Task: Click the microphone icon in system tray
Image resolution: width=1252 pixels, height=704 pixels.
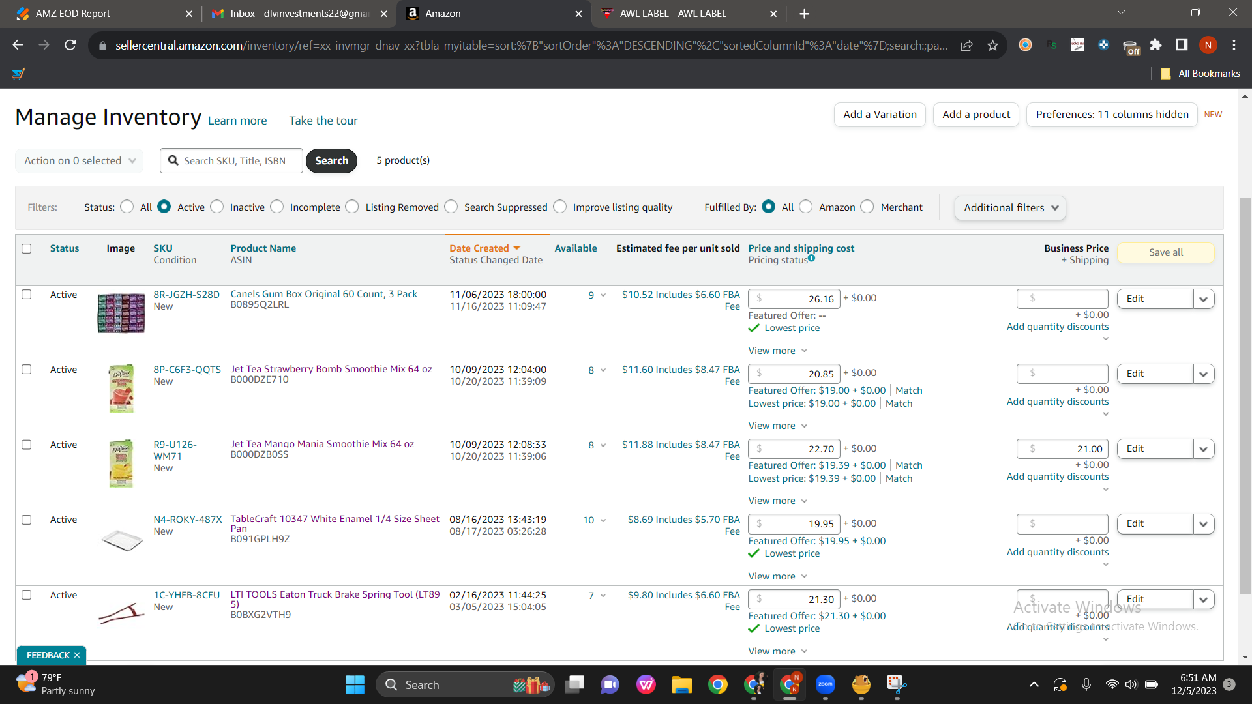Action: click(x=1086, y=684)
